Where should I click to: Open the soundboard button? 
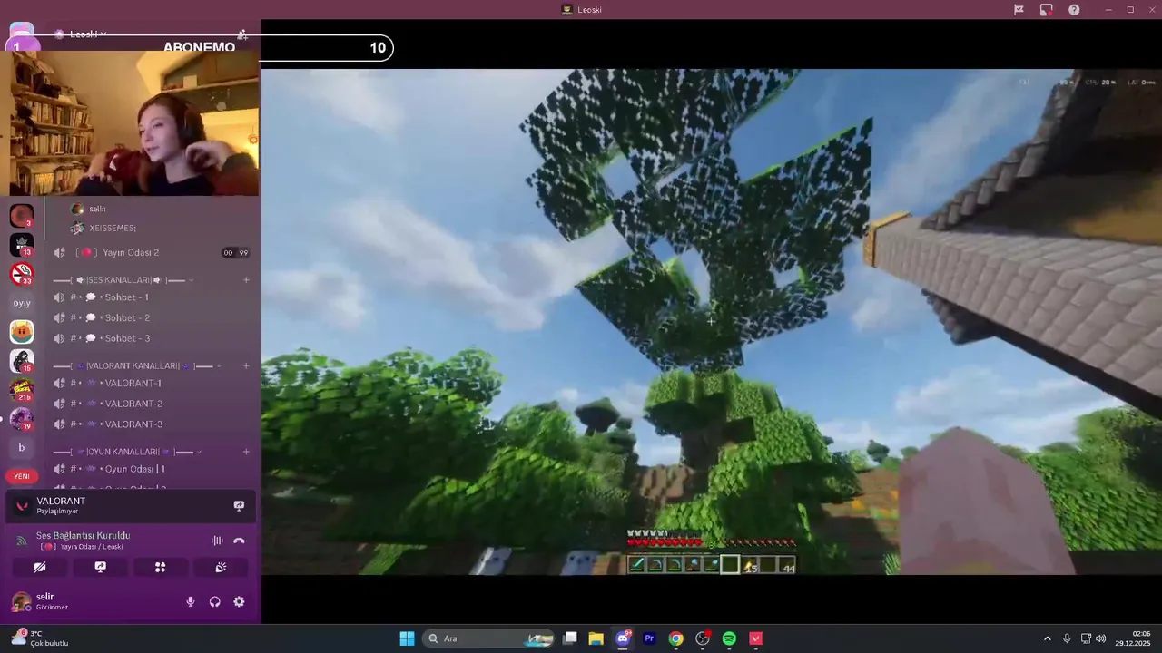click(222, 567)
